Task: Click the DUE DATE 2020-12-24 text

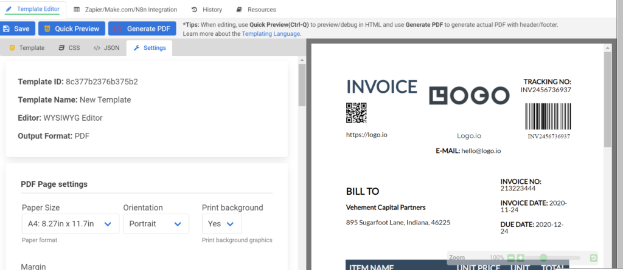Action: pos(532,228)
